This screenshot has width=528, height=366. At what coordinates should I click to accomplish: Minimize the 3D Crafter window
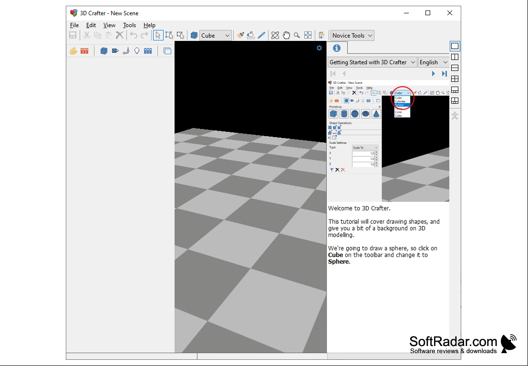(x=406, y=13)
